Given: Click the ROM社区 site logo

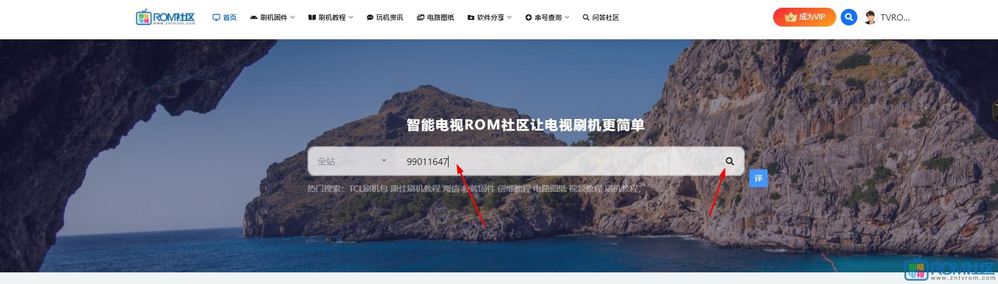Looking at the screenshot, I should (166, 17).
